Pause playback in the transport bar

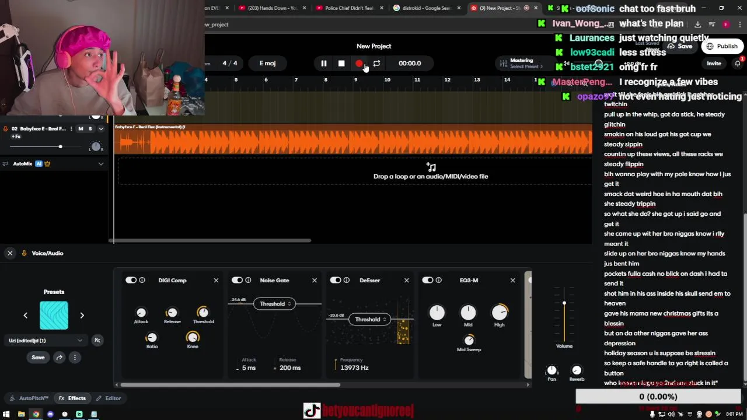pyautogui.click(x=324, y=63)
